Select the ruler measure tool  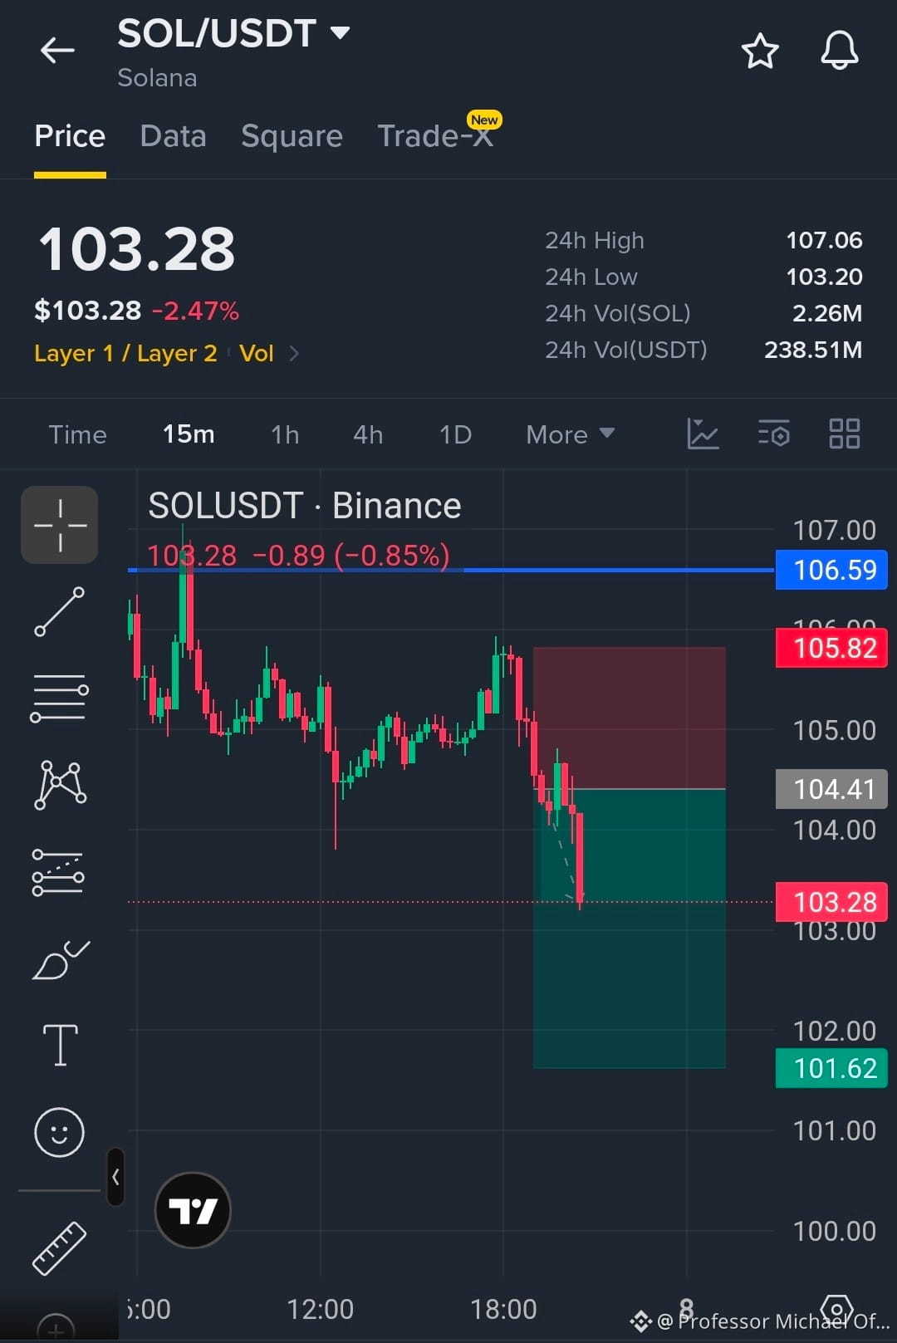[59, 1247]
